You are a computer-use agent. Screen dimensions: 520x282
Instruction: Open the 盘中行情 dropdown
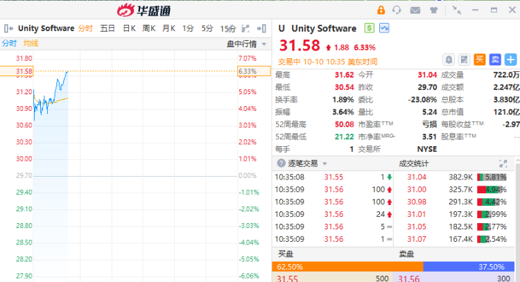coord(264,44)
